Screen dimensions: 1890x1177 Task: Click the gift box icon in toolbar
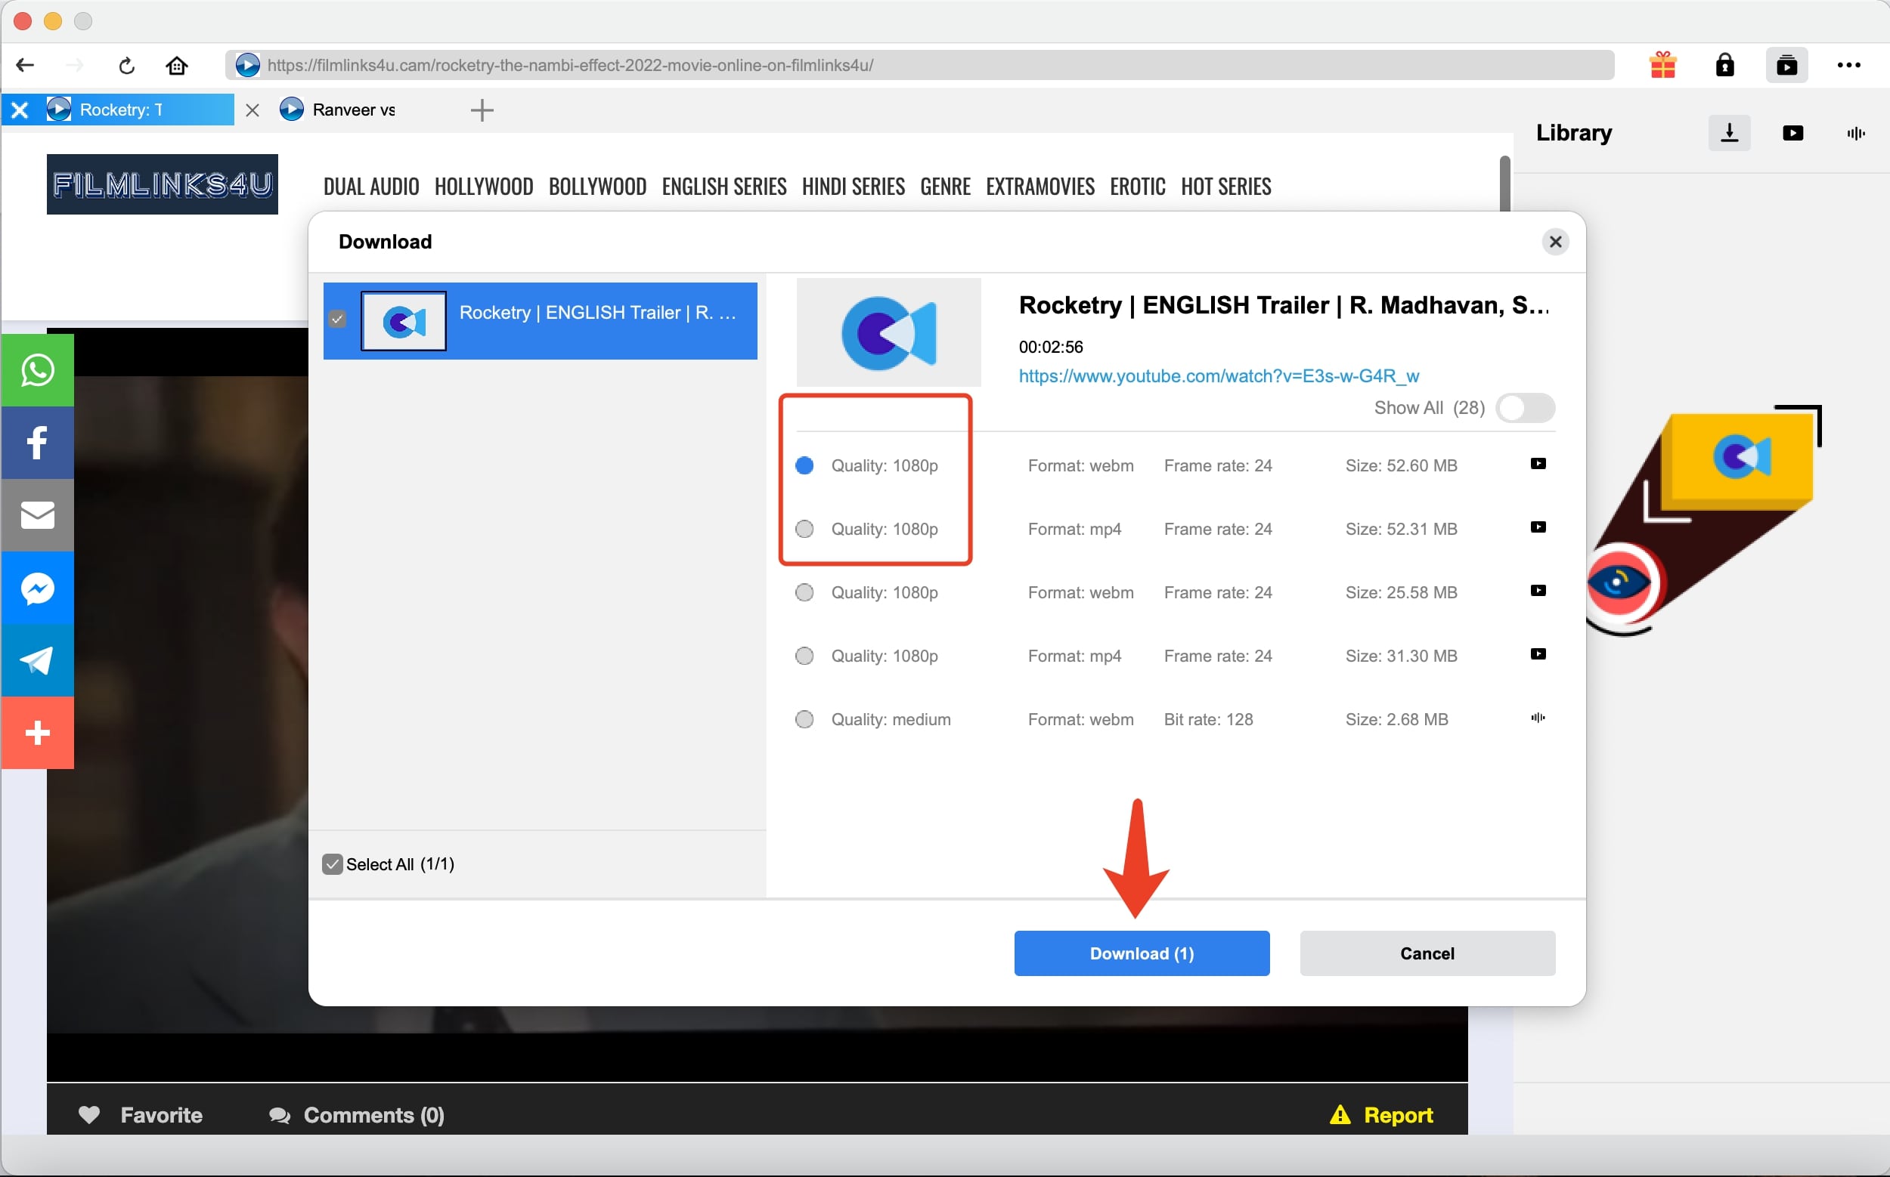(x=1662, y=65)
